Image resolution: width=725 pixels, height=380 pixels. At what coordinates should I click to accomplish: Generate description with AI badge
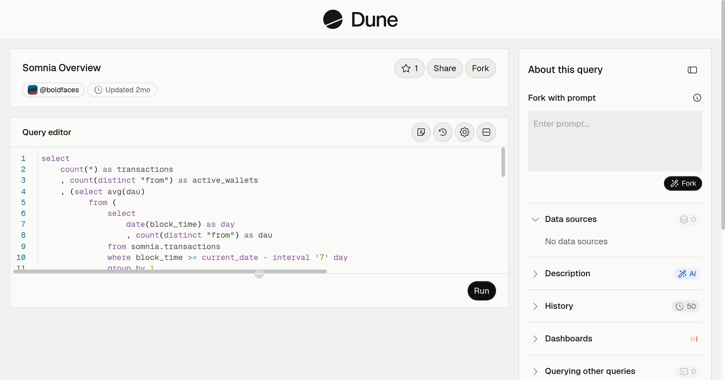click(686, 274)
